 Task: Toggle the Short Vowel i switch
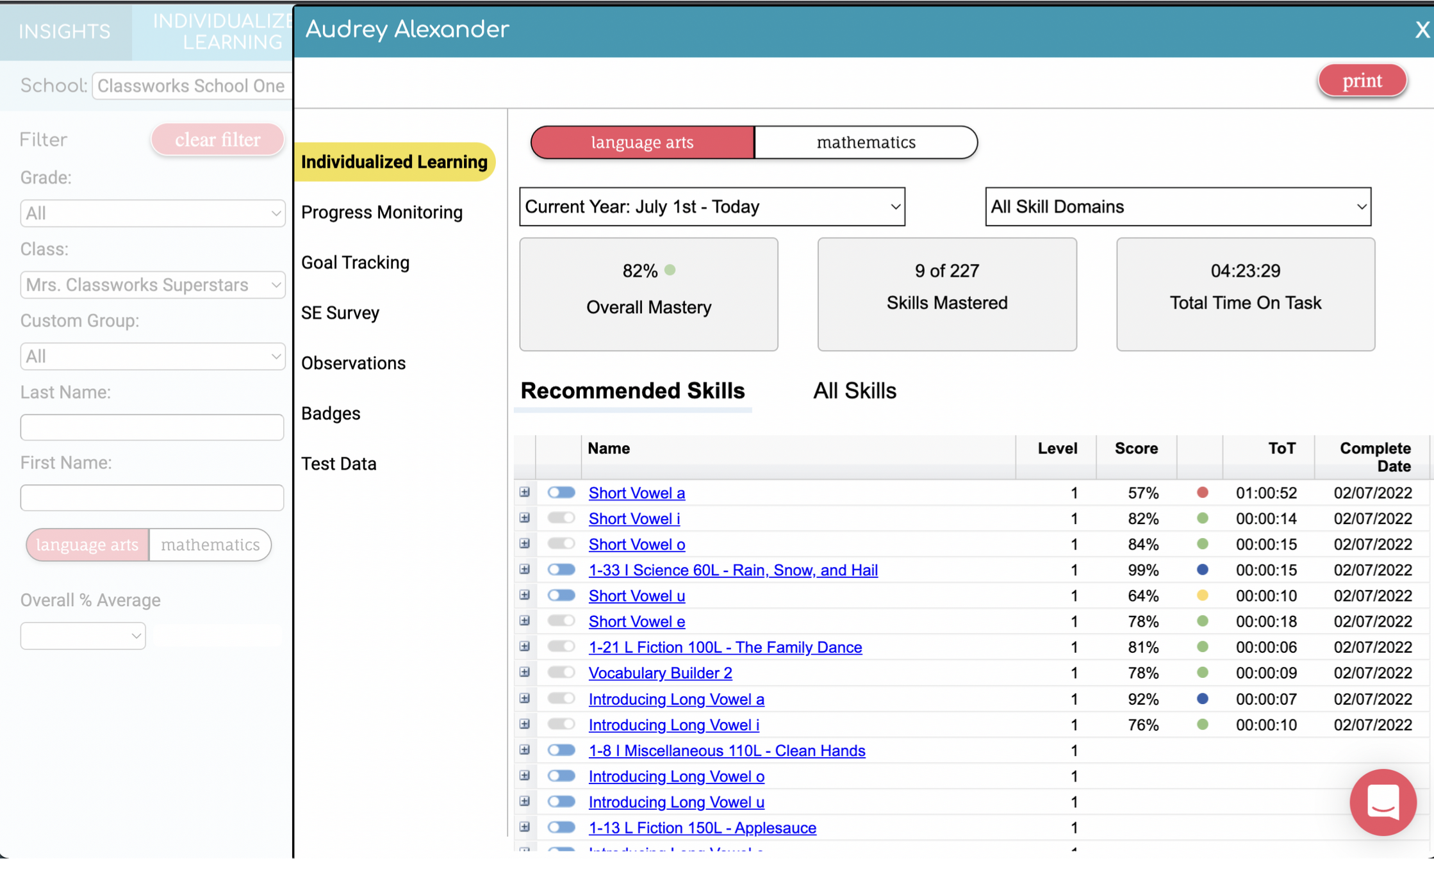(x=561, y=518)
